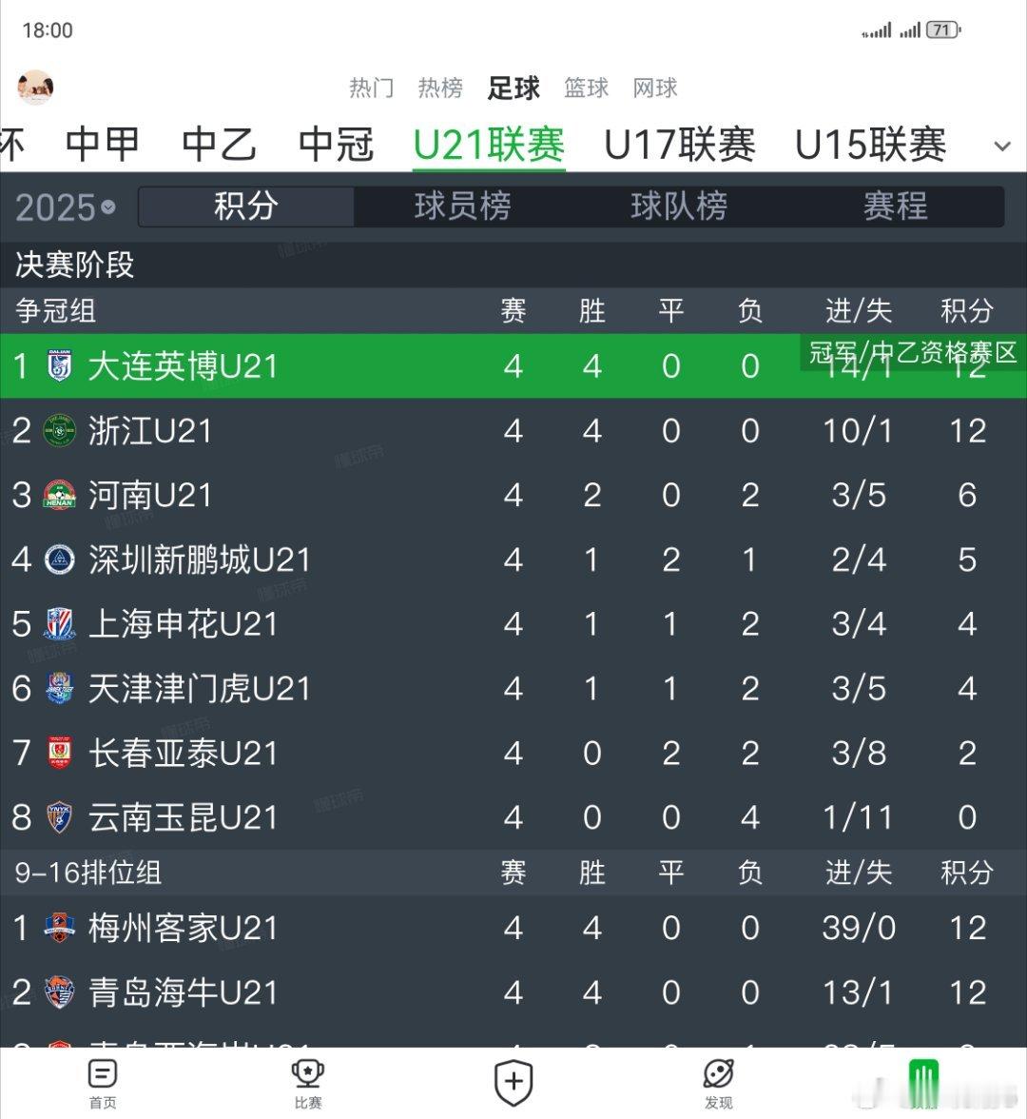The height and width of the screenshot is (1119, 1027).
Task: Click the 上海申花U21 team crest
Action: (59, 624)
